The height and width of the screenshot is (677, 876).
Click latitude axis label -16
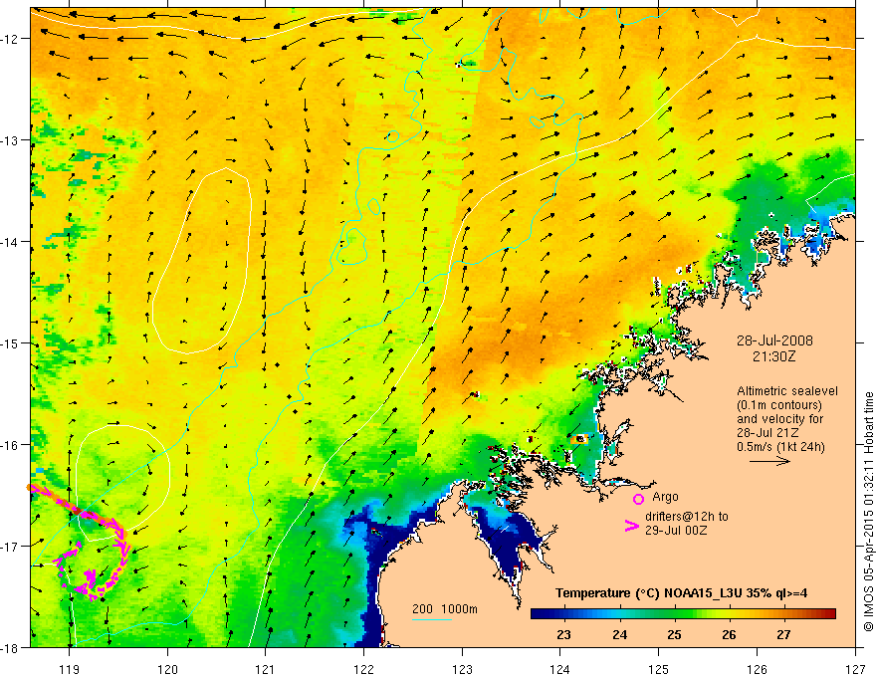(10, 445)
